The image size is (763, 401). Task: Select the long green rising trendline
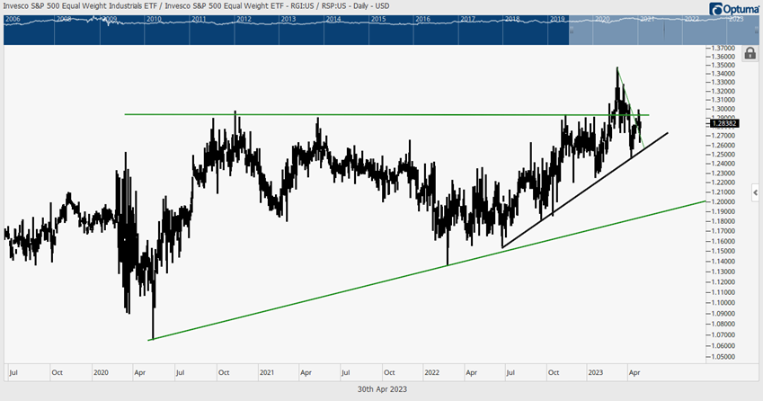tap(428, 270)
